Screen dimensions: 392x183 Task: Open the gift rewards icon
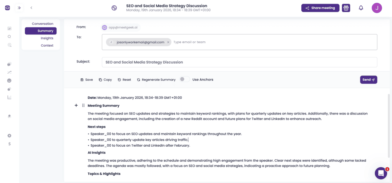[346, 8]
